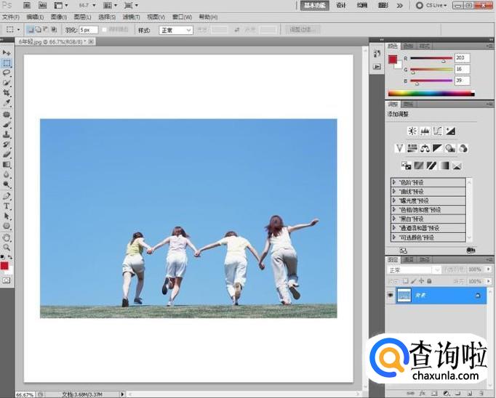Select the Horizontal Type tool
Screen dimensions: 496x398
(x=7, y=206)
